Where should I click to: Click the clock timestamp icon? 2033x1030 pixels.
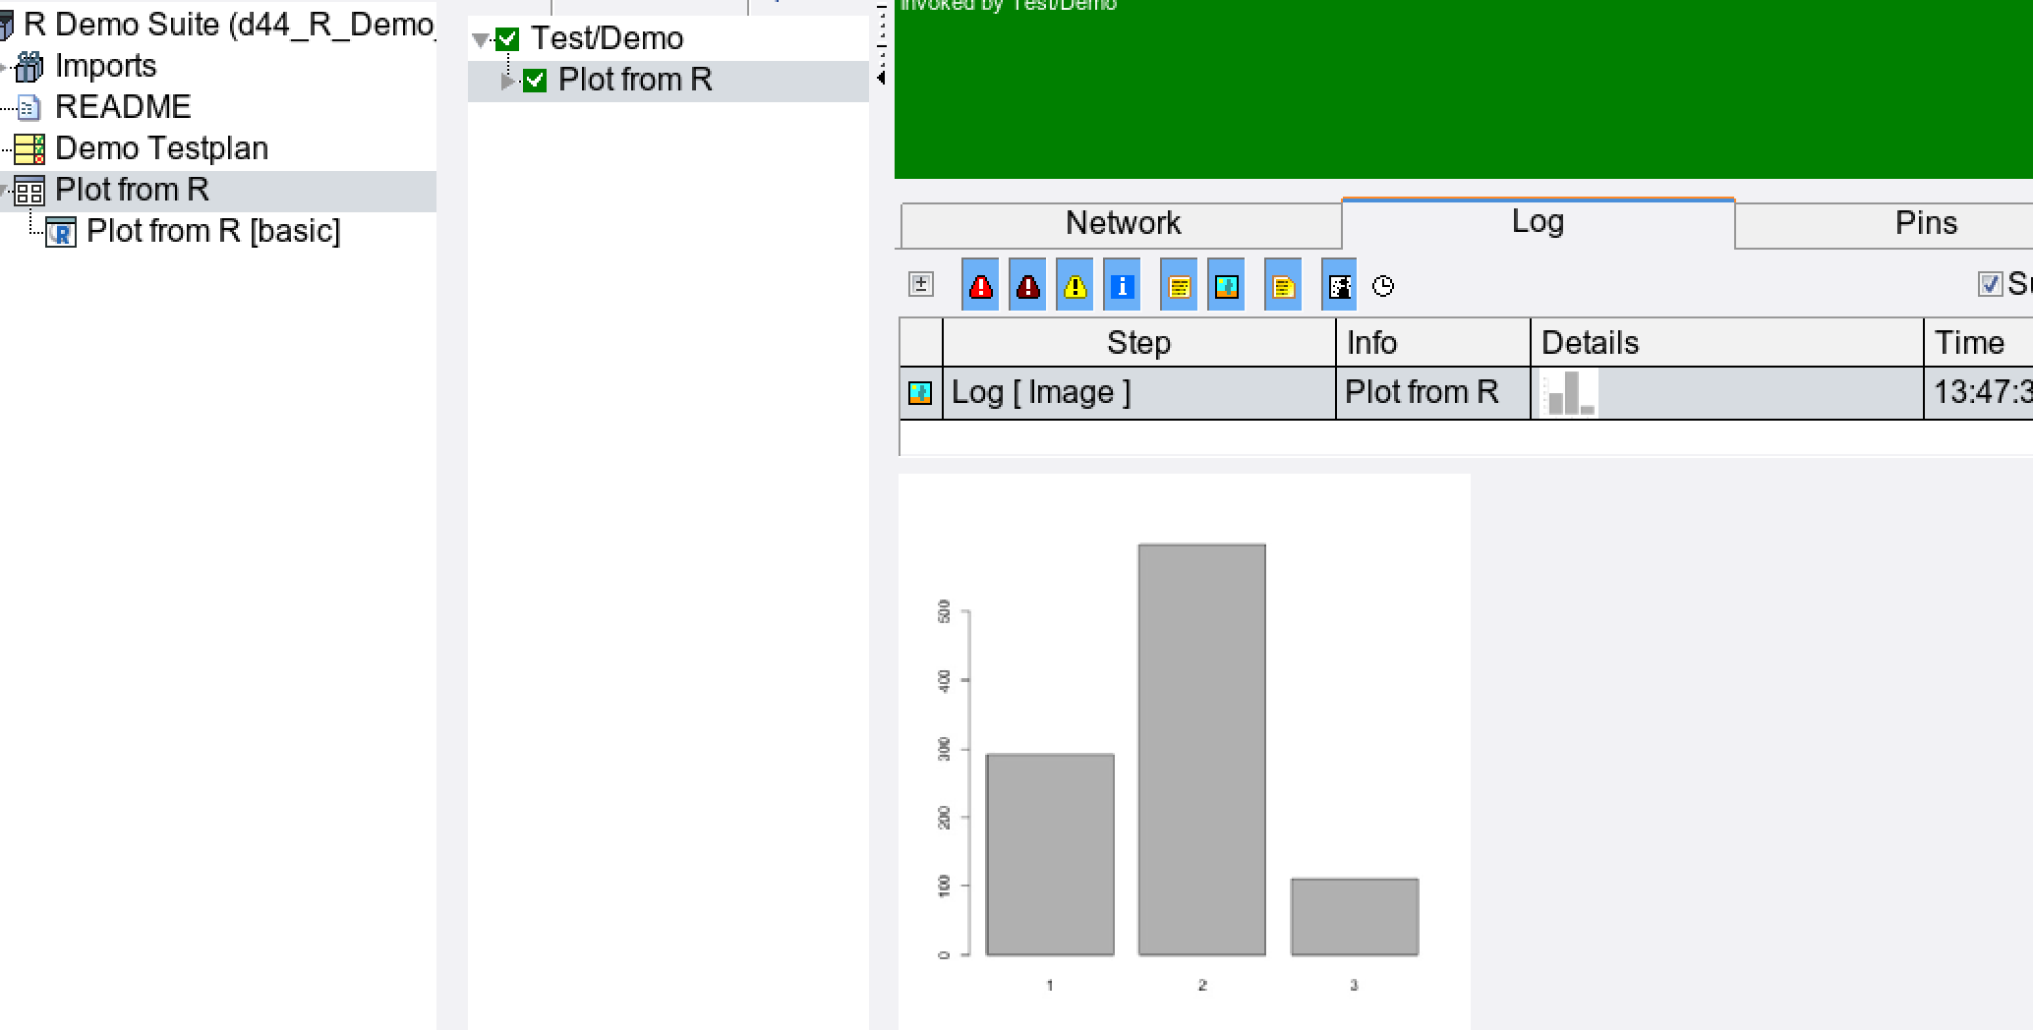(1383, 286)
